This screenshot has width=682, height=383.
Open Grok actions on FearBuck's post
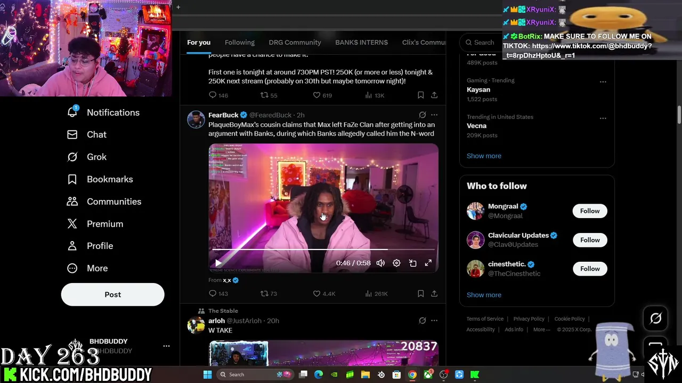tap(422, 115)
